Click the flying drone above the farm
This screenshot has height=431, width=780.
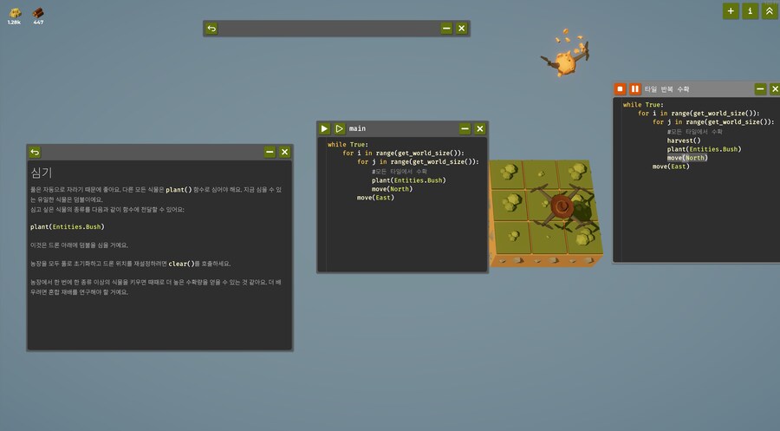(565, 62)
